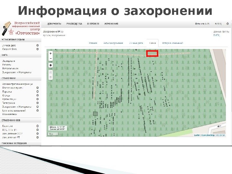Open the OpenStreetMap attribution link

208,135
